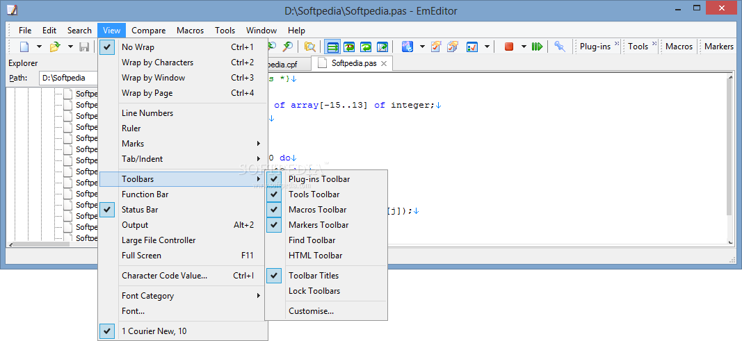
Task: Open dropdown arrow next to Open icon
Action: click(x=70, y=47)
